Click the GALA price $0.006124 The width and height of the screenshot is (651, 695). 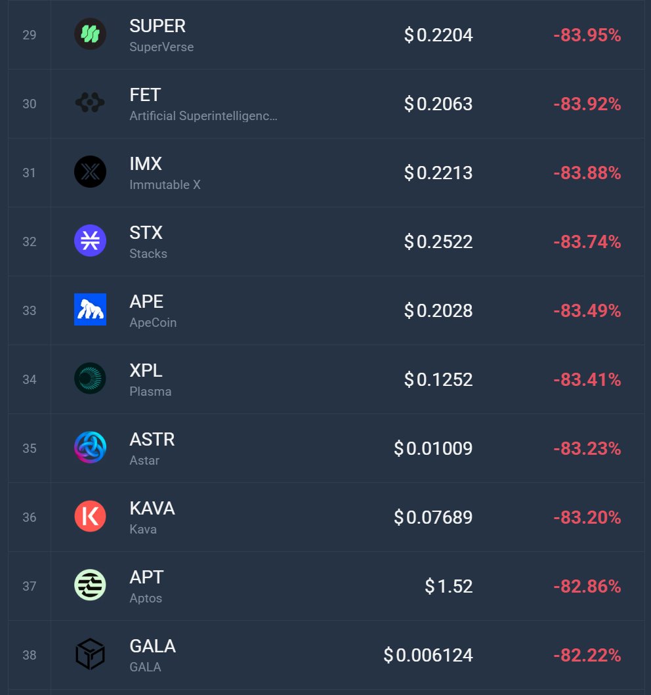tap(429, 655)
